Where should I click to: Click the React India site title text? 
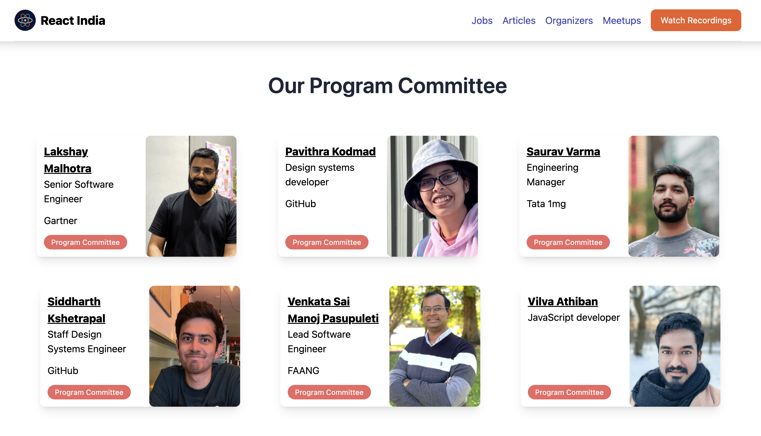point(73,20)
